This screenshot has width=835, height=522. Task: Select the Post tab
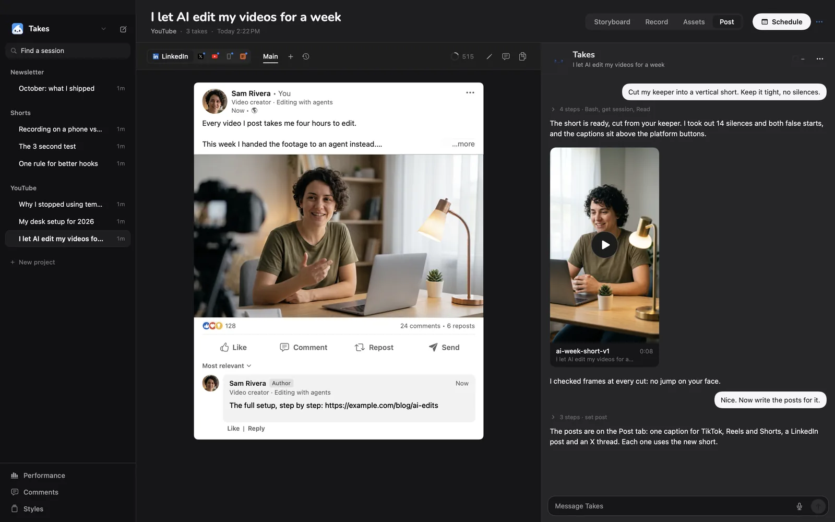(726, 22)
